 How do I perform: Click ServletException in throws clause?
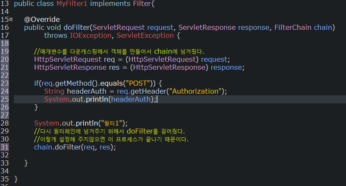click(145, 35)
